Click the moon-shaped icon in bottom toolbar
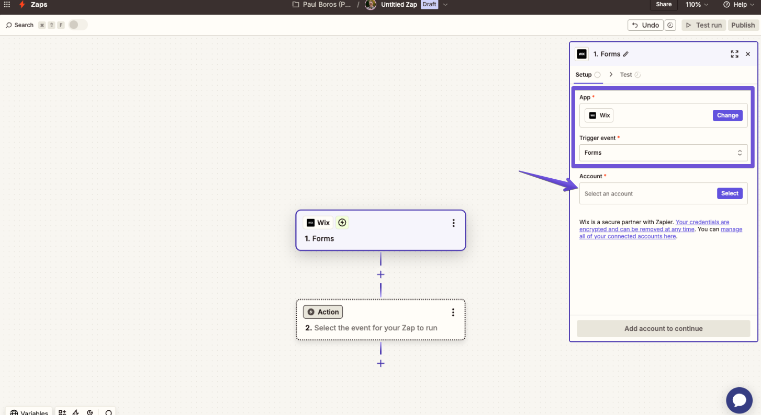Image resolution: width=761 pixels, height=415 pixels. 90,412
